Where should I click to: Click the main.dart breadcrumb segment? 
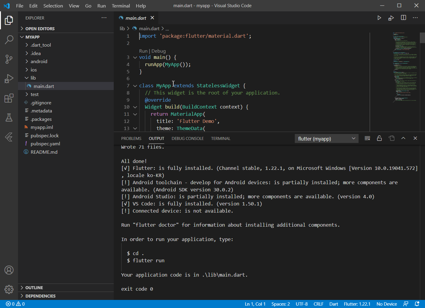click(149, 28)
